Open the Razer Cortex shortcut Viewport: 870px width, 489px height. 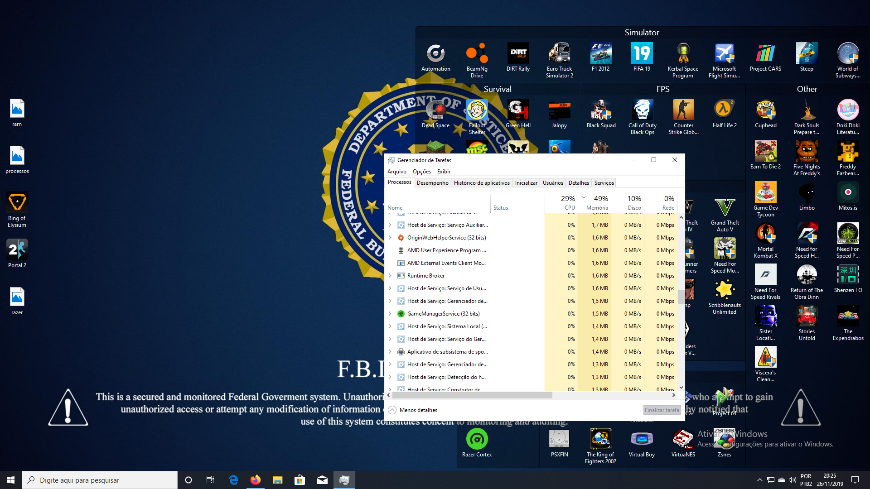[477, 443]
